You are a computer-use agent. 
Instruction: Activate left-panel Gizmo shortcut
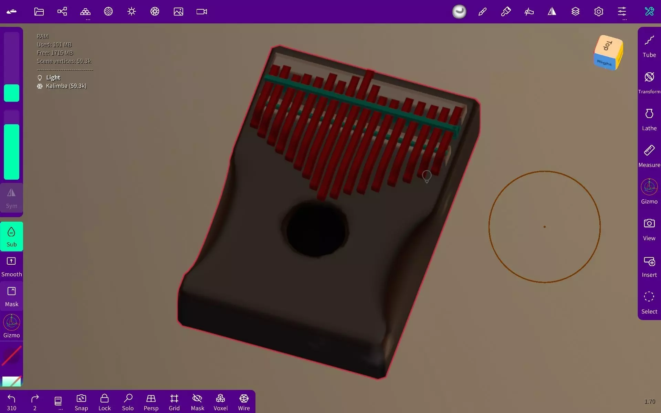pyautogui.click(x=11, y=326)
